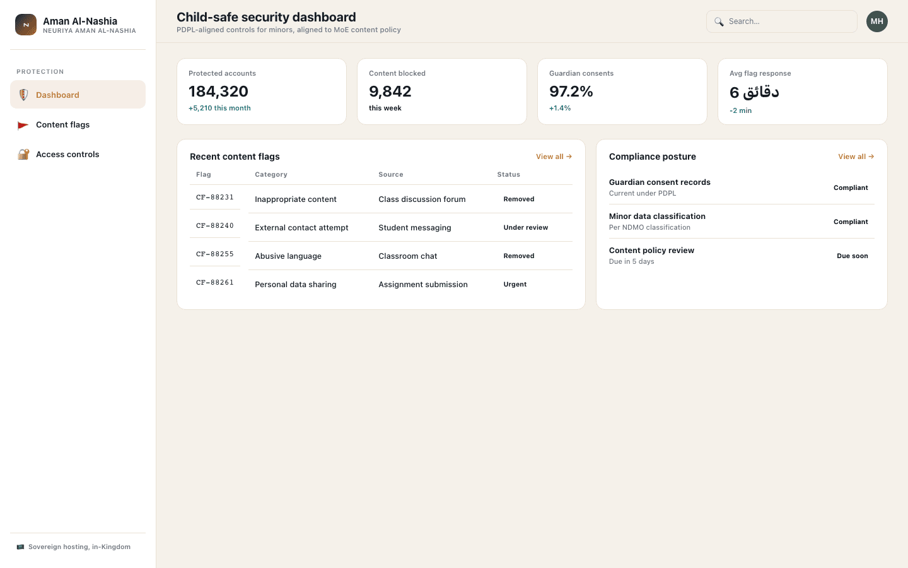Viewport: 908px width, 568px height.
Task: Open the Guardian consent records item
Action: point(742,187)
